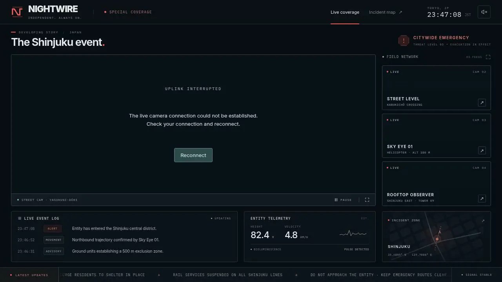This screenshot has width=502, height=282.
Task: Click the Nightwire logo icon
Action: pyautogui.click(x=17, y=12)
